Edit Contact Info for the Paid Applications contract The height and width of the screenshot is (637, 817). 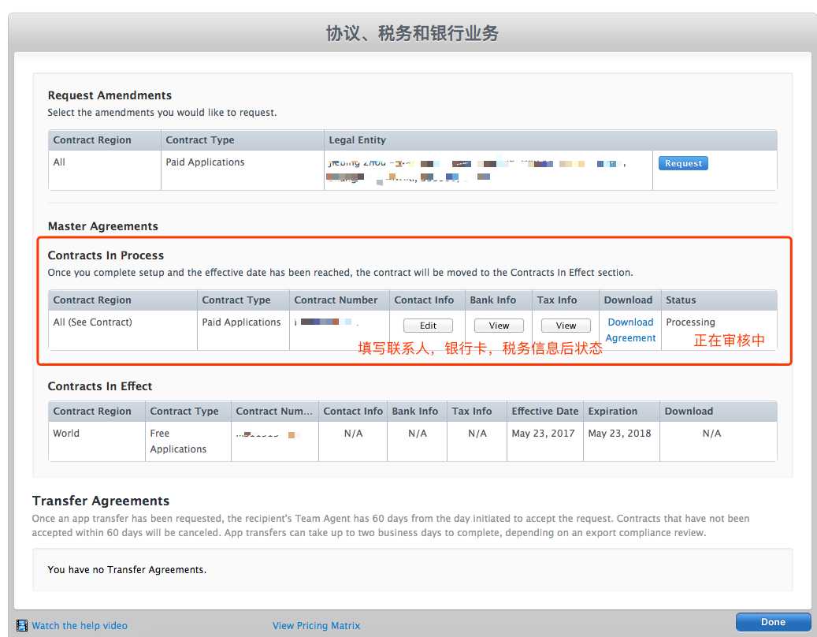tap(428, 326)
